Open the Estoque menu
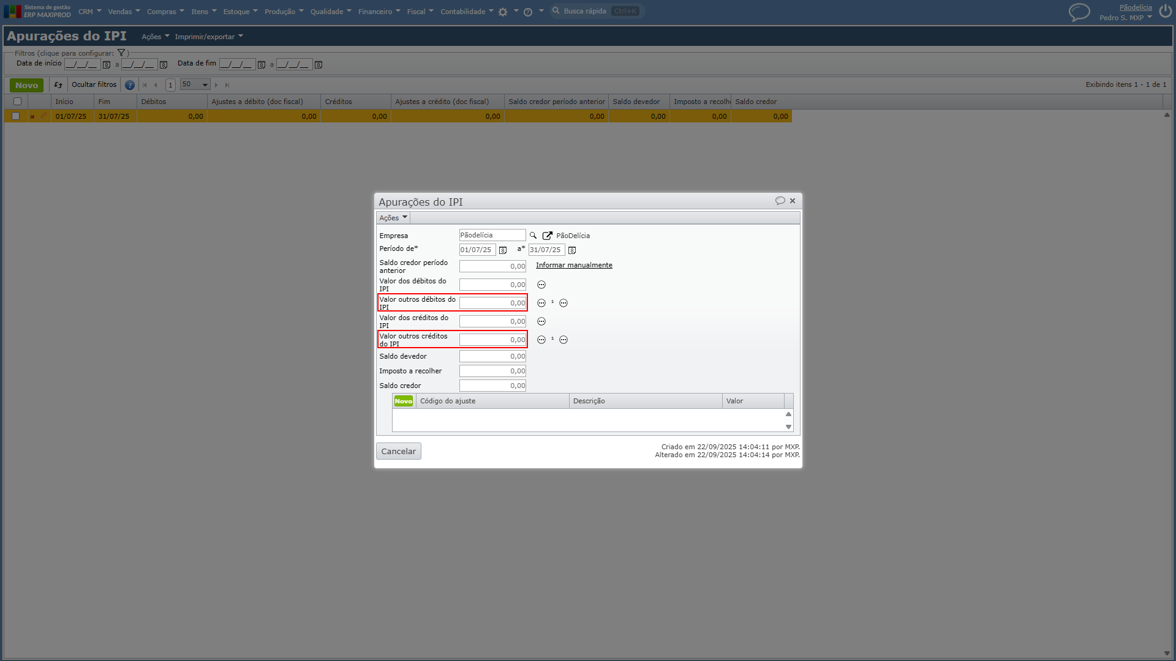This screenshot has width=1176, height=661. [x=240, y=12]
